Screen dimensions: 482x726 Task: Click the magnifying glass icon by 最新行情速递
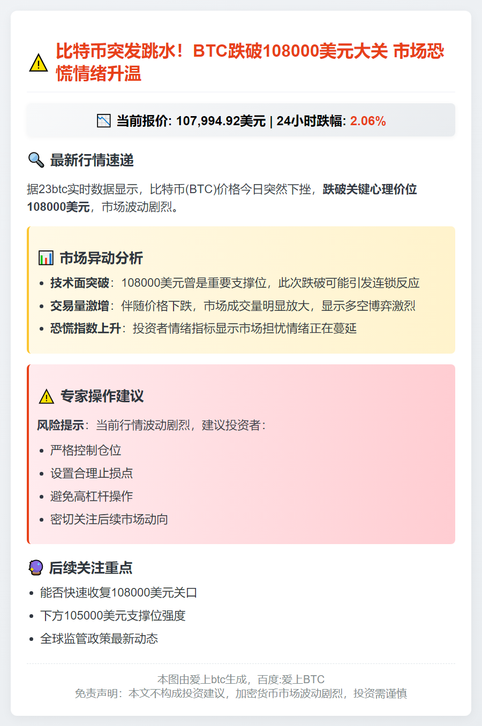click(x=36, y=160)
